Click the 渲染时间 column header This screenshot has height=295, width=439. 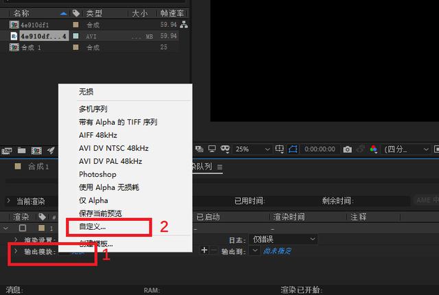(289, 217)
